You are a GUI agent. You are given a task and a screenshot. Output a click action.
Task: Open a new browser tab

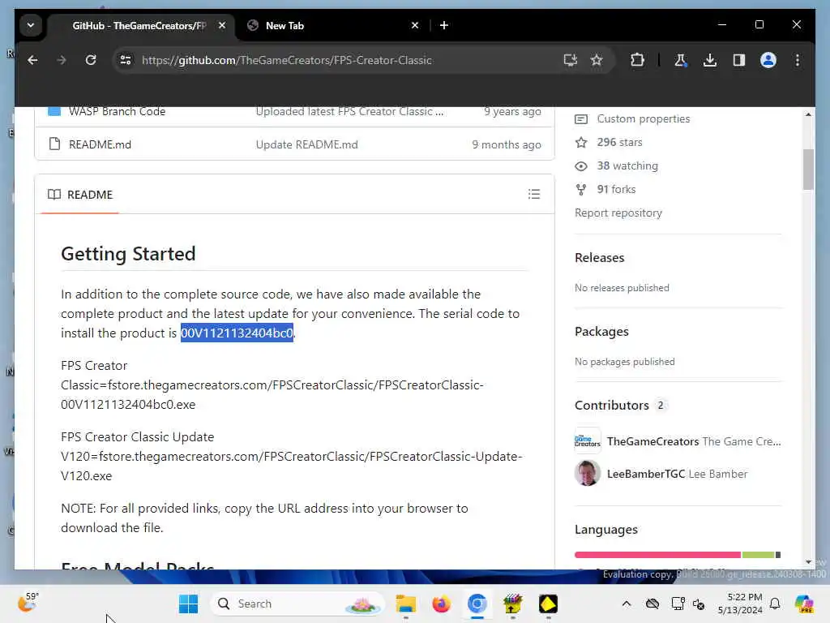point(444,25)
